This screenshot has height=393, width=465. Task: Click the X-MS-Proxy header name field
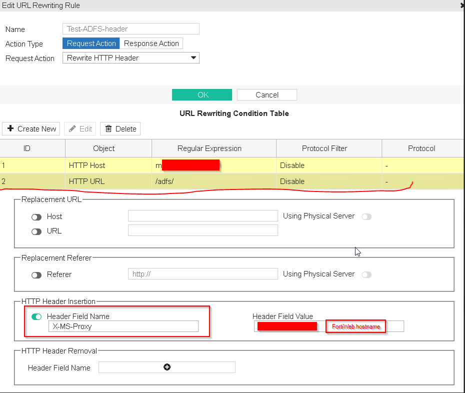point(123,326)
